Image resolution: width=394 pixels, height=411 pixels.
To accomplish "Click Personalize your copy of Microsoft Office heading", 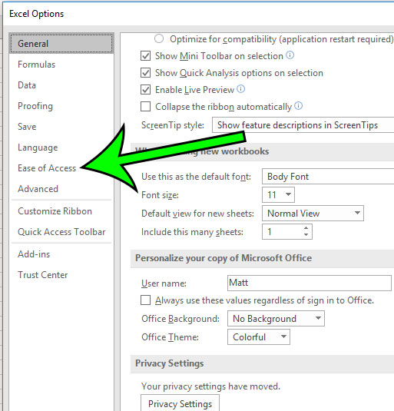I will 223,258.
